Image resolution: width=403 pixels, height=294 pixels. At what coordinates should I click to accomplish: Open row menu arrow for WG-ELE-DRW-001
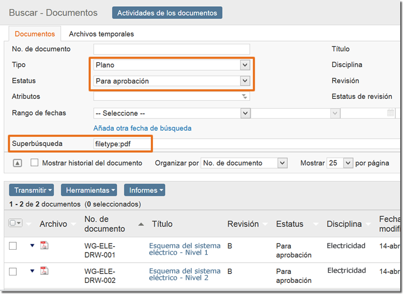(x=32, y=245)
